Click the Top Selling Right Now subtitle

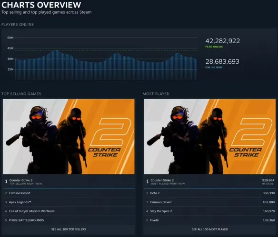pos(26,184)
